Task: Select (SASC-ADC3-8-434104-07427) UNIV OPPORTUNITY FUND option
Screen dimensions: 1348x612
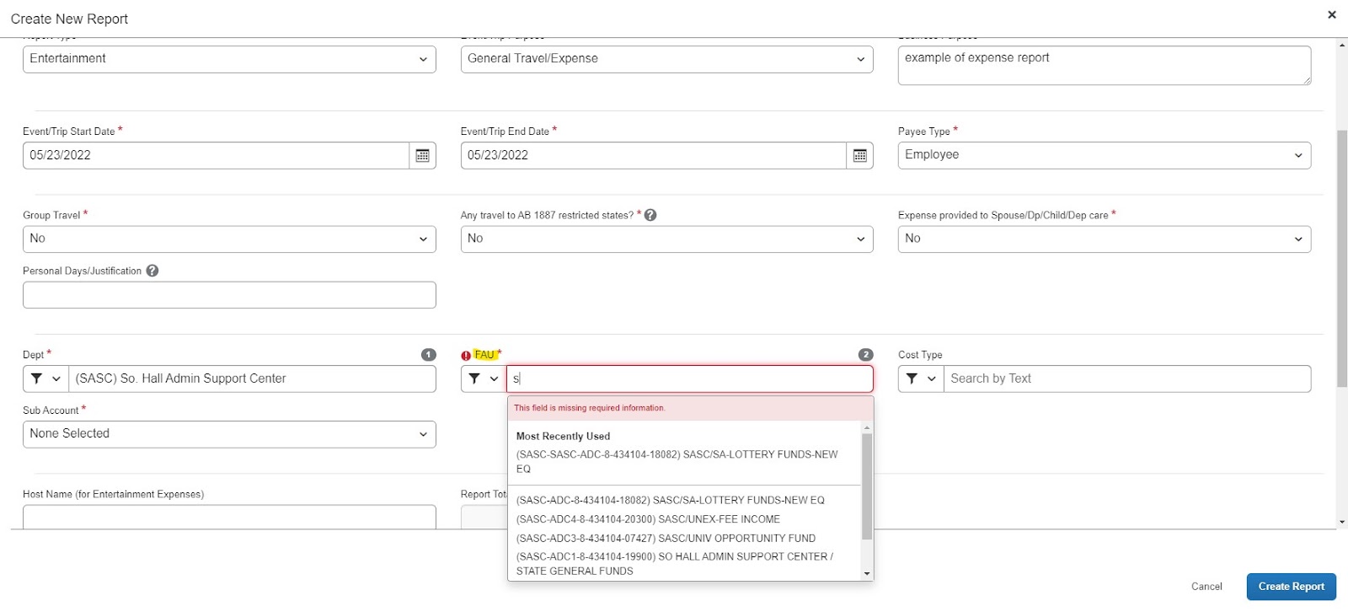Action: tap(684, 538)
